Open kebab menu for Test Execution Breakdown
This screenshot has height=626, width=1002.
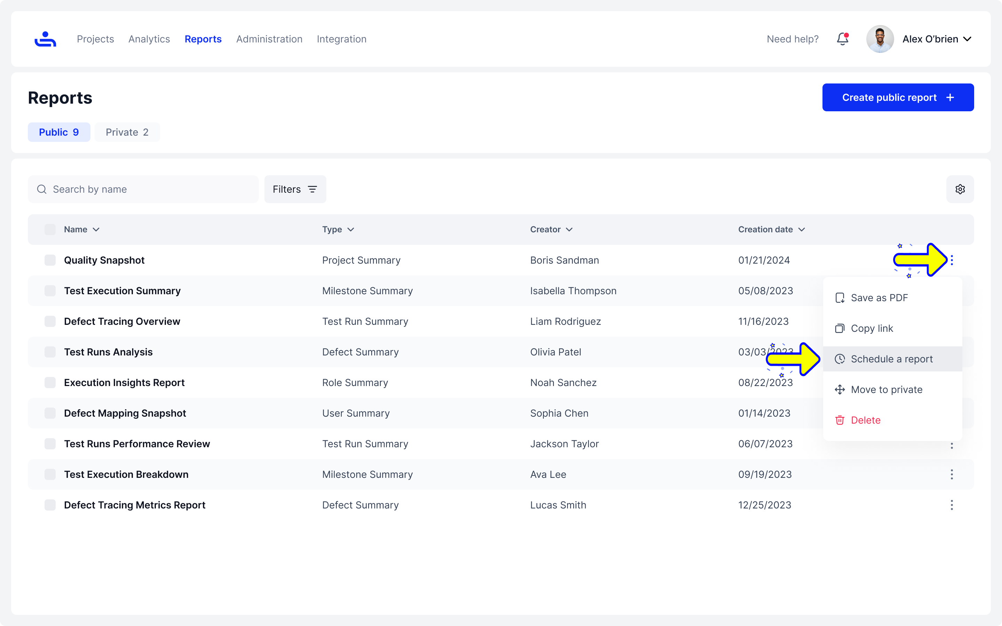952,474
